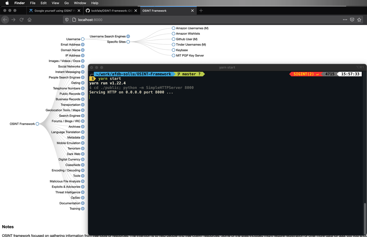Open the Window menu
The width and height of the screenshot is (367, 237).
click(80, 3)
